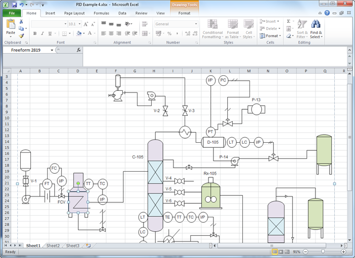
Task: Open the font size dropdown
Action: pos(79,24)
